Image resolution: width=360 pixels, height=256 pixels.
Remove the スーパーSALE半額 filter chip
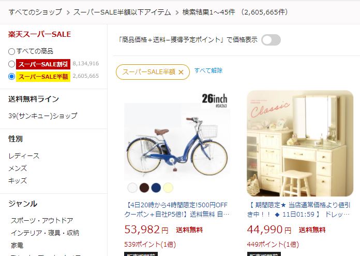point(181,72)
